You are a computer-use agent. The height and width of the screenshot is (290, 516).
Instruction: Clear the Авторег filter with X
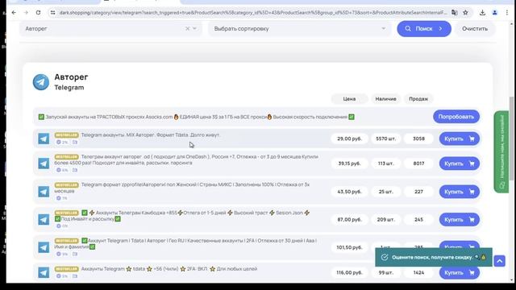tap(187, 29)
